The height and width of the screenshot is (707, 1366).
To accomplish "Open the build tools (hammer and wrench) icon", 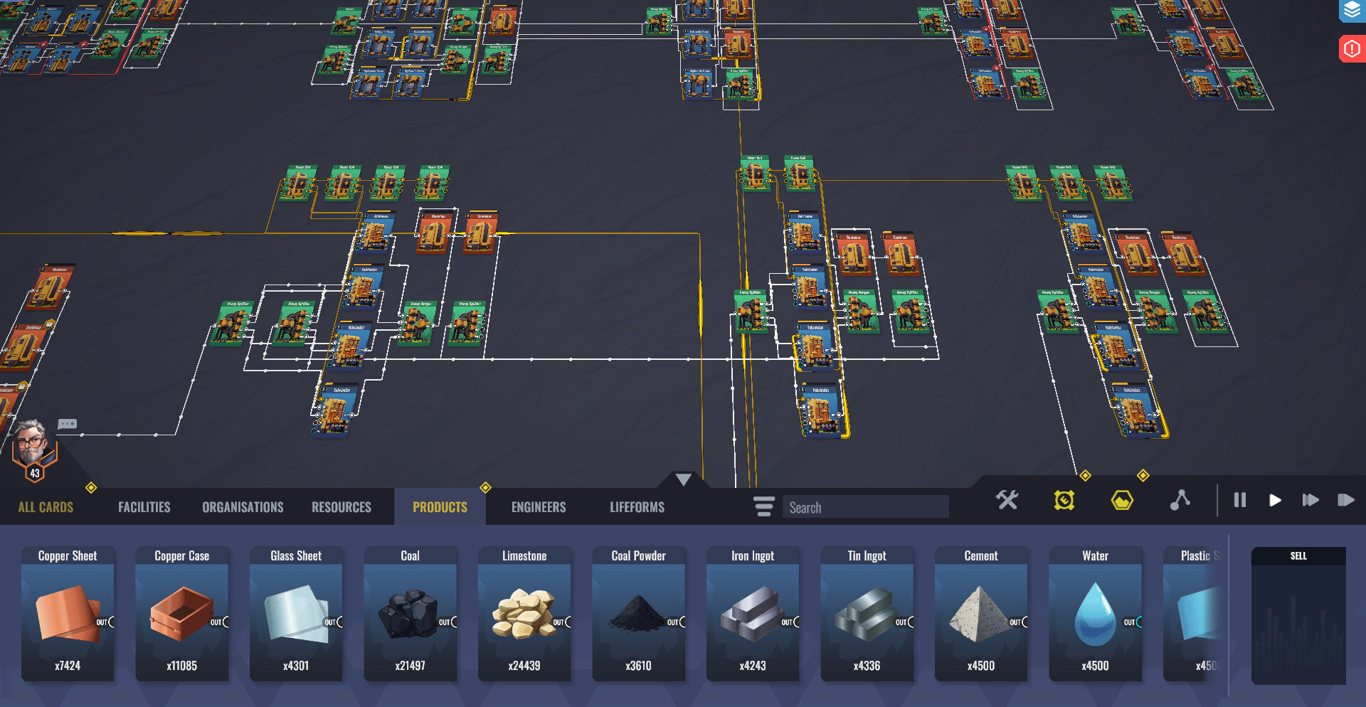I will (1007, 500).
